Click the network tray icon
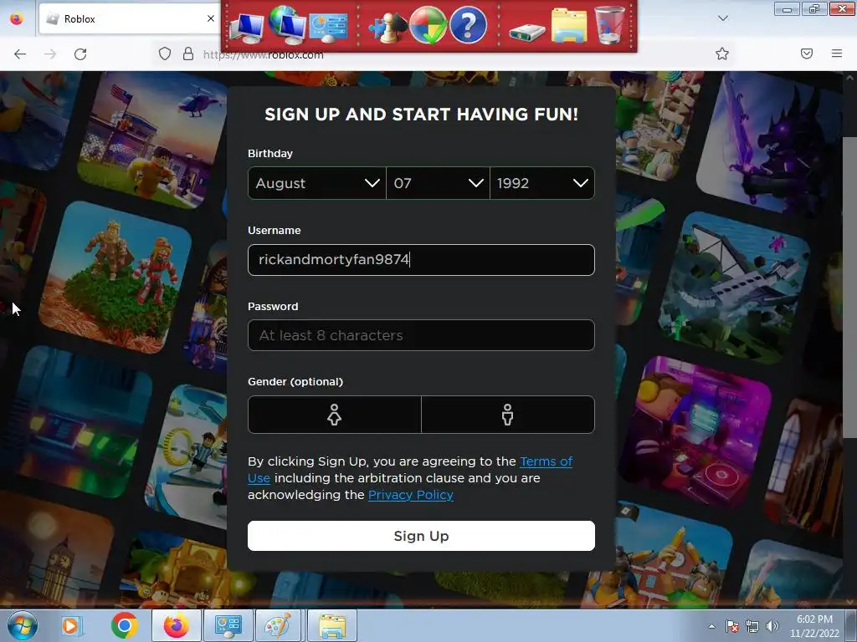This screenshot has height=642, width=857. (x=752, y=626)
